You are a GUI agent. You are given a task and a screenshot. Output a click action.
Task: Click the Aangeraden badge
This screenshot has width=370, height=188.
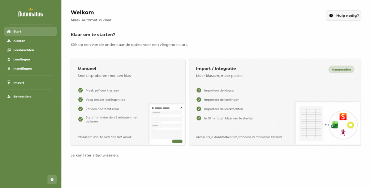point(341,70)
